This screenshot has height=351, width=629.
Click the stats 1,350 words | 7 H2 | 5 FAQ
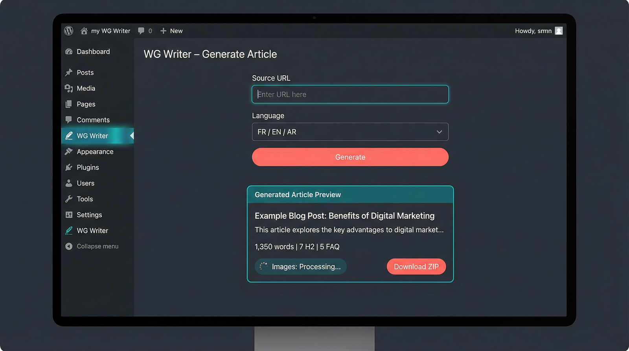click(x=297, y=247)
